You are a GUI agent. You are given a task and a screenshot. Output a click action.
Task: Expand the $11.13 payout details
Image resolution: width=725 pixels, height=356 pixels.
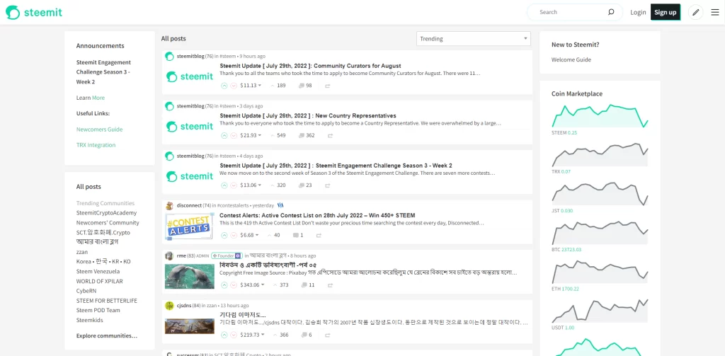point(251,86)
